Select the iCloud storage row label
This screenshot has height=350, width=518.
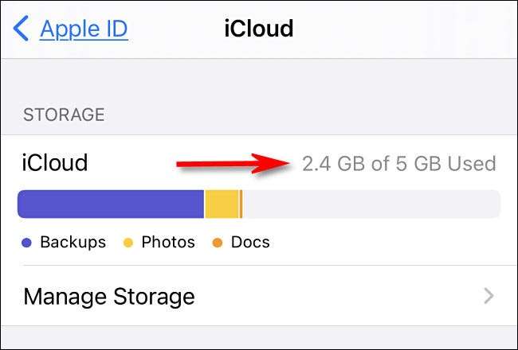[x=55, y=163]
